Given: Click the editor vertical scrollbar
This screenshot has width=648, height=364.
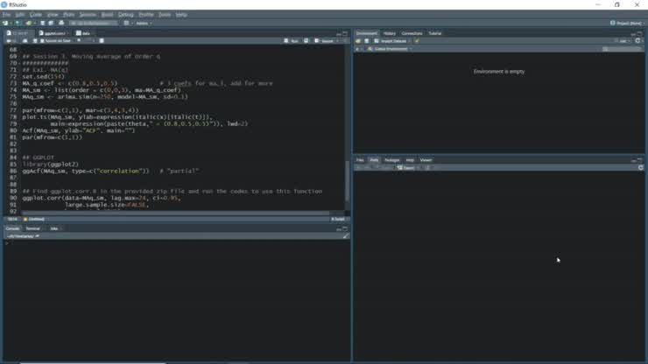Looking at the screenshot, I should coord(347,182).
